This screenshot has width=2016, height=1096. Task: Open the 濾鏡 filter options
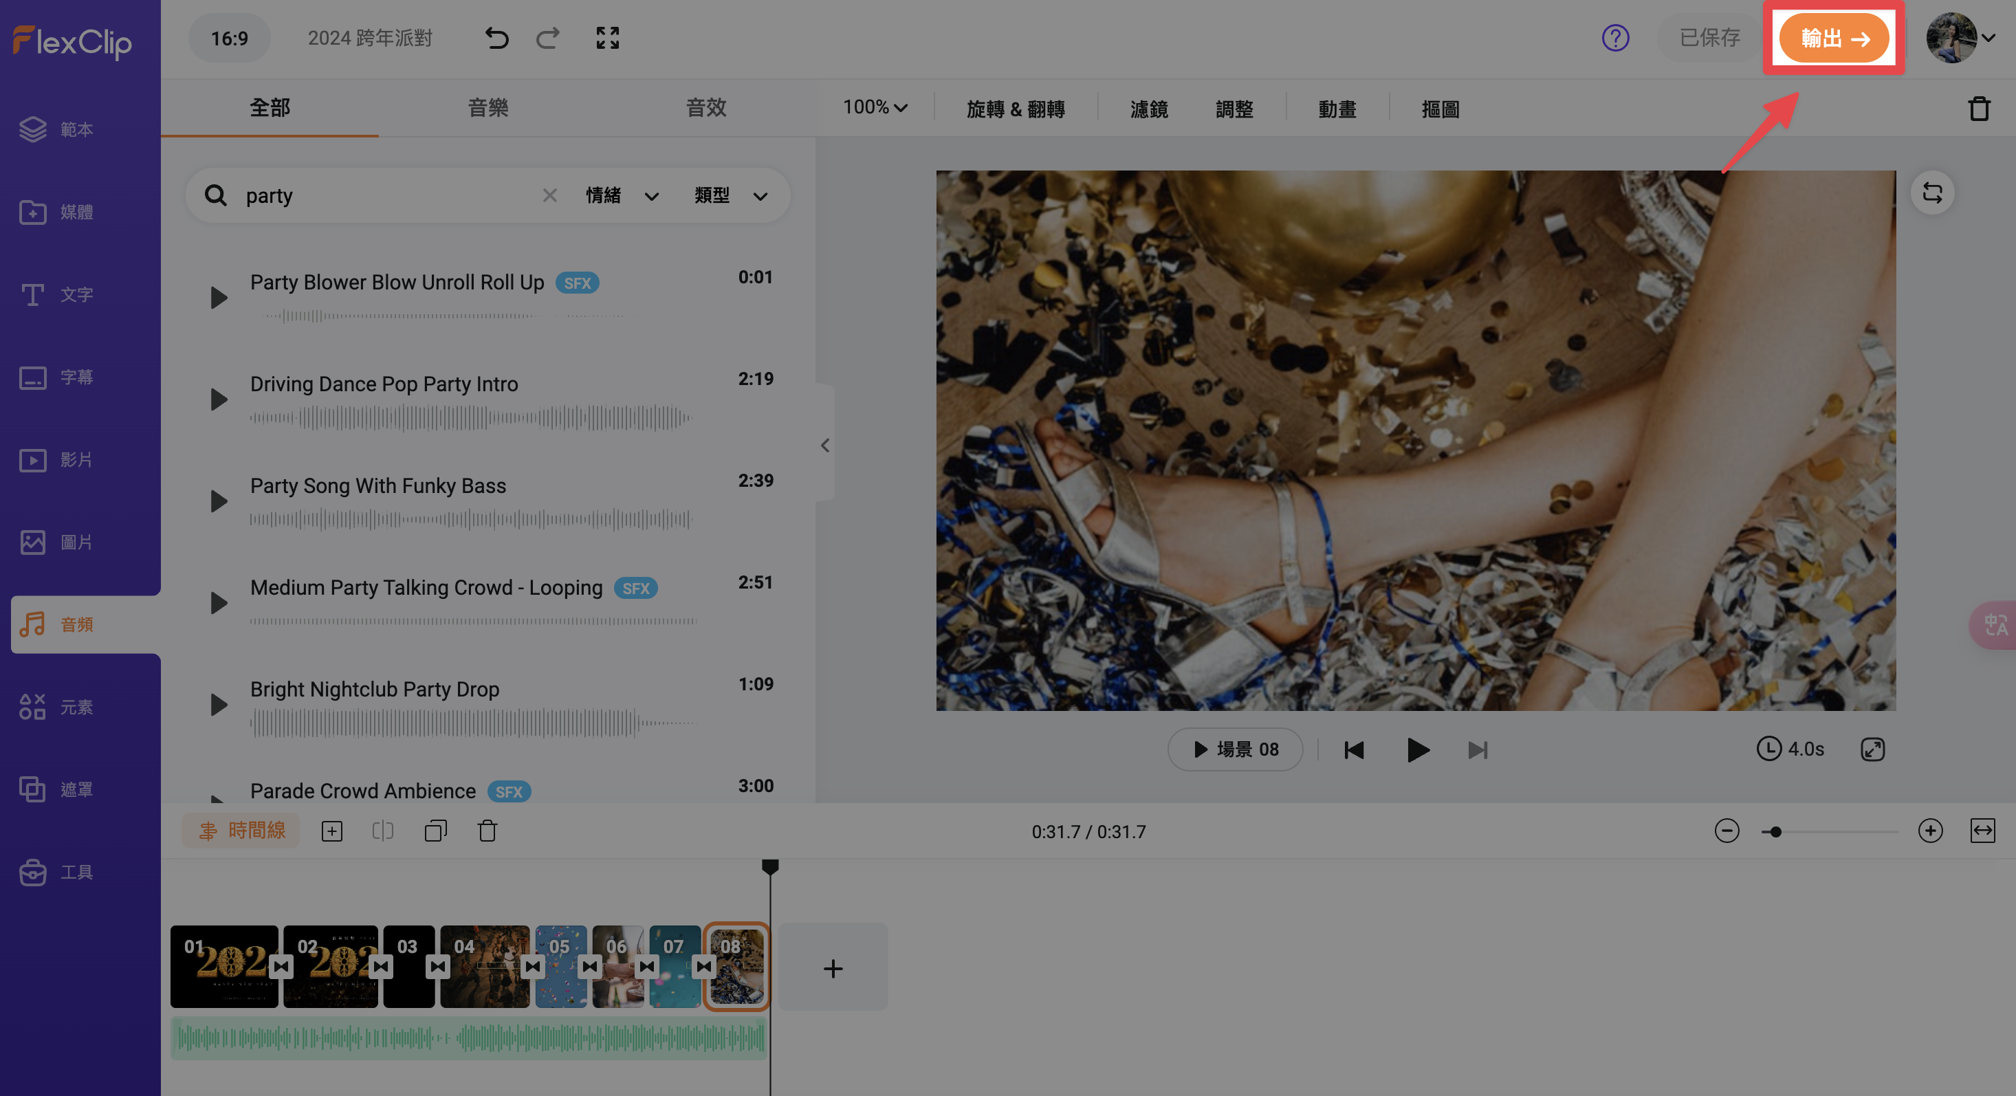click(x=1149, y=109)
